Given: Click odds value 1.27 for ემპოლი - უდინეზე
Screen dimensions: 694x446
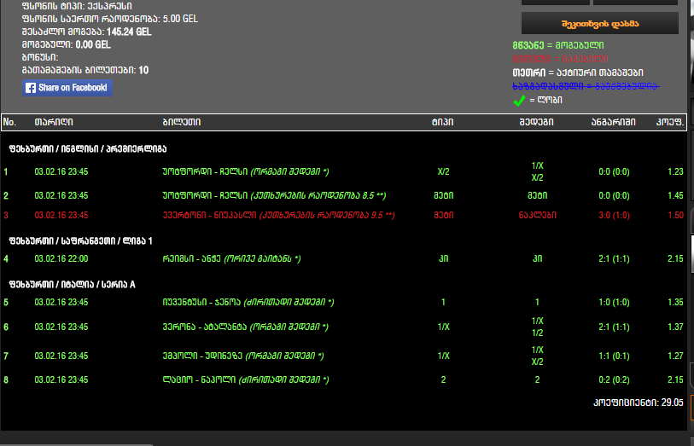Looking at the screenshot, I should click(x=675, y=356).
